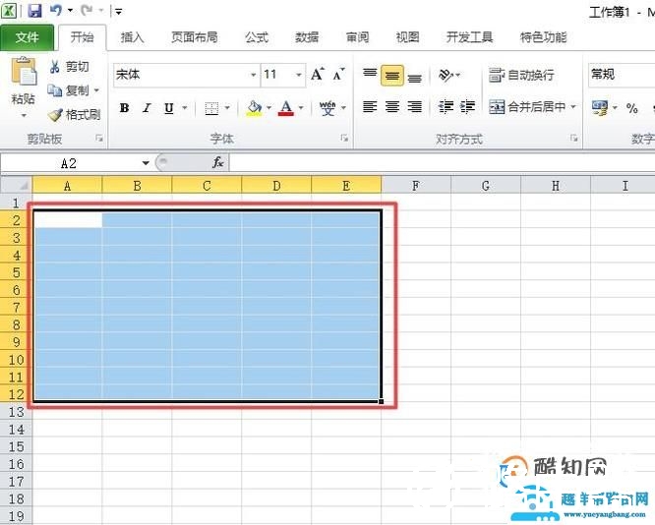Toggle Align Text Right
This screenshot has width=655, height=525.
click(x=414, y=107)
